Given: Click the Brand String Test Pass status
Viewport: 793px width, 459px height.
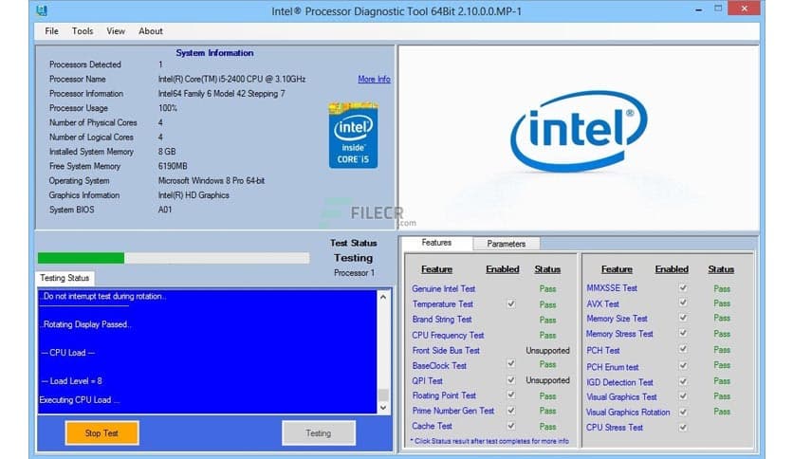Looking at the screenshot, I should 547,320.
